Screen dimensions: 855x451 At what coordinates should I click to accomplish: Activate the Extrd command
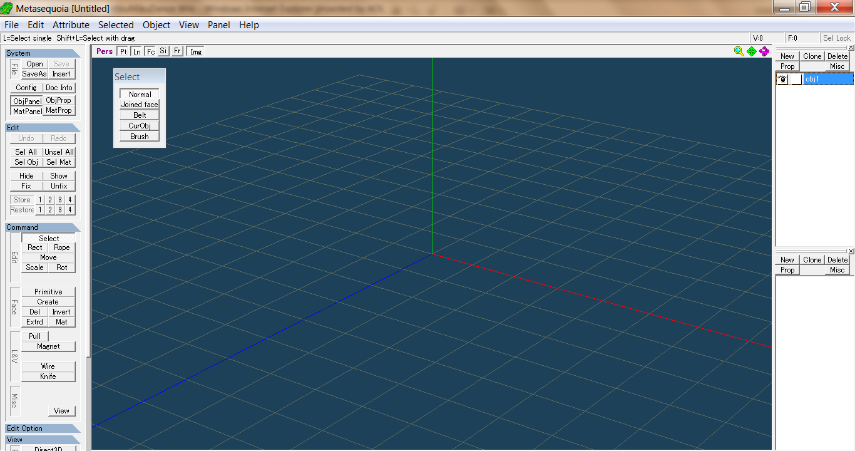[35, 322]
